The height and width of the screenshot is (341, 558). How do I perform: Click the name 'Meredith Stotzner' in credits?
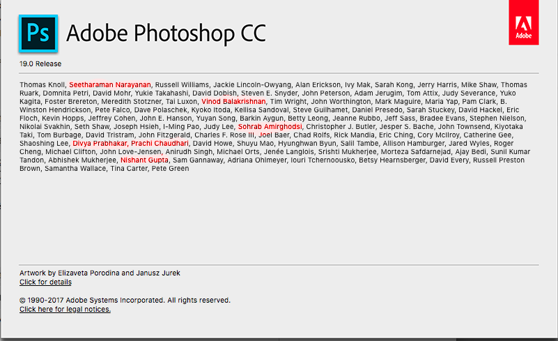(x=132, y=102)
